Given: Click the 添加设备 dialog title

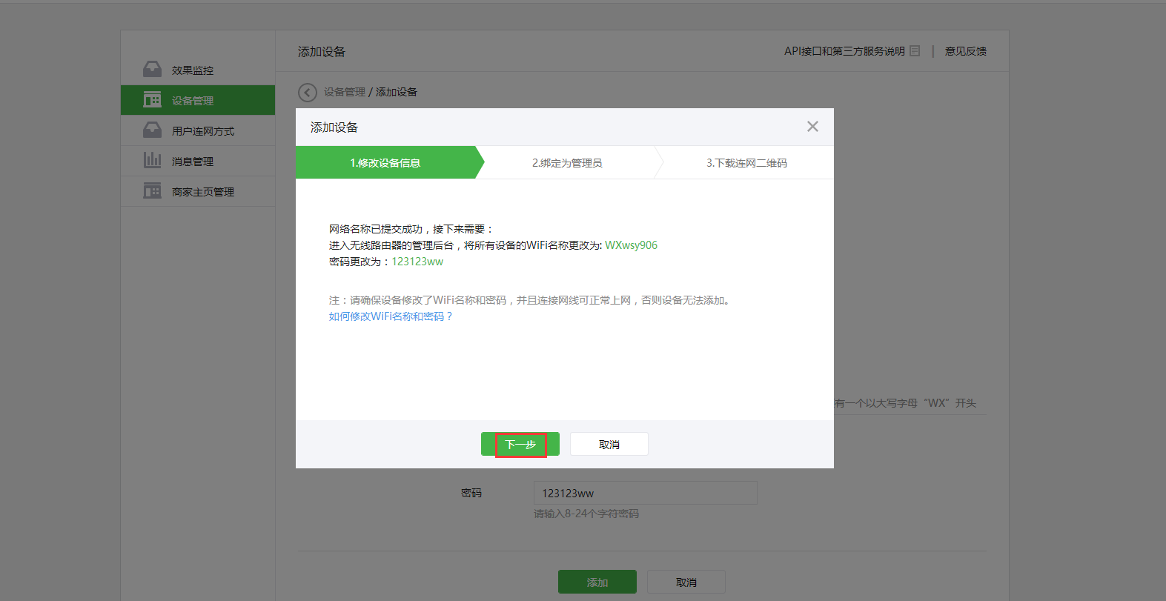Looking at the screenshot, I should [334, 127].
